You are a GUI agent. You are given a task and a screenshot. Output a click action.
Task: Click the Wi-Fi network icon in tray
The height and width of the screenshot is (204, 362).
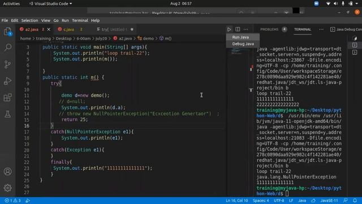(328, 3)
